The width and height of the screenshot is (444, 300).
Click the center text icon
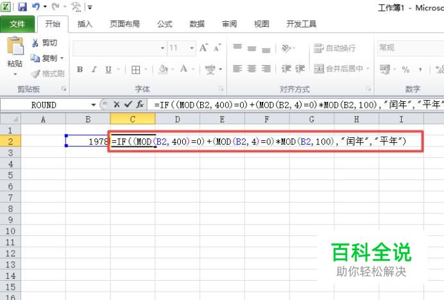252,69
